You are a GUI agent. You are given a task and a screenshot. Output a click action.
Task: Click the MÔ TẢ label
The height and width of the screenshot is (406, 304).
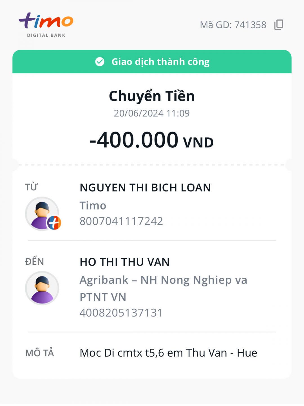(x=39, y=353)
